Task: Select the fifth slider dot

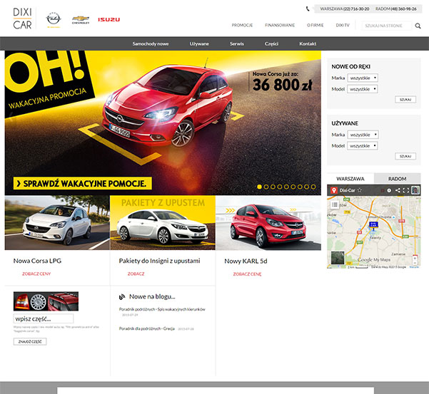Action: point(286,187)
